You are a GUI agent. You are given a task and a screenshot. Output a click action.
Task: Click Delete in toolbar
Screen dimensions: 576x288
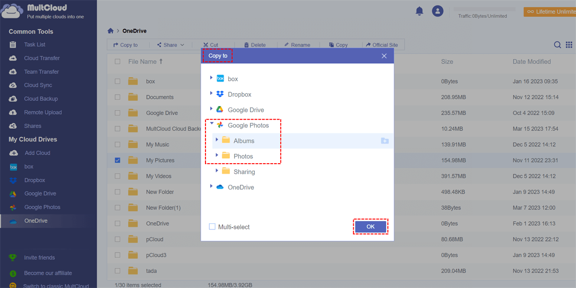(x=255, y=45)
